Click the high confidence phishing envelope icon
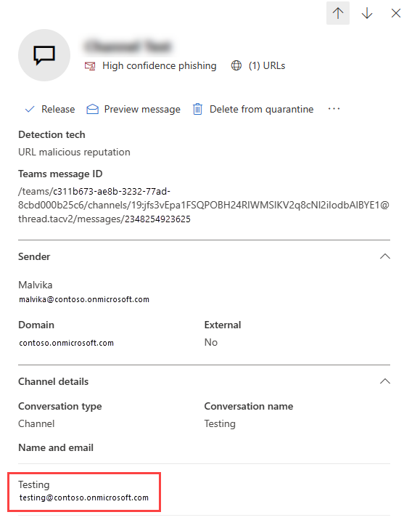404x528 pixels. (90, 65)
